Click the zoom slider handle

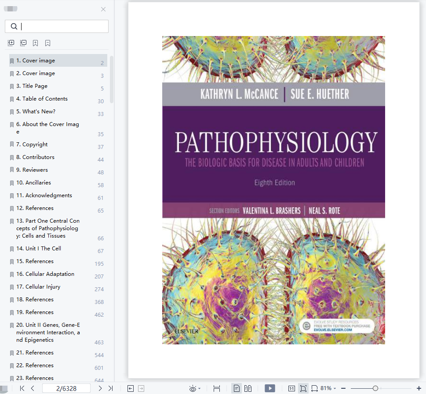pyautogui.click(x=375, y=388)
